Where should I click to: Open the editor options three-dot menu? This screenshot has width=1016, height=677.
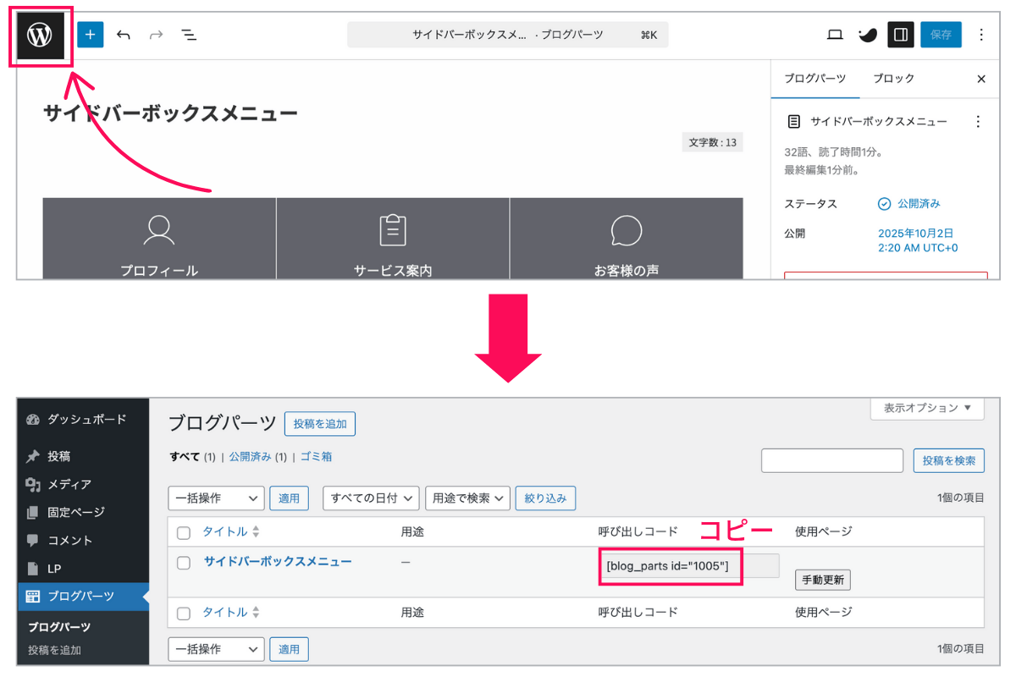(x=981, y=35)
